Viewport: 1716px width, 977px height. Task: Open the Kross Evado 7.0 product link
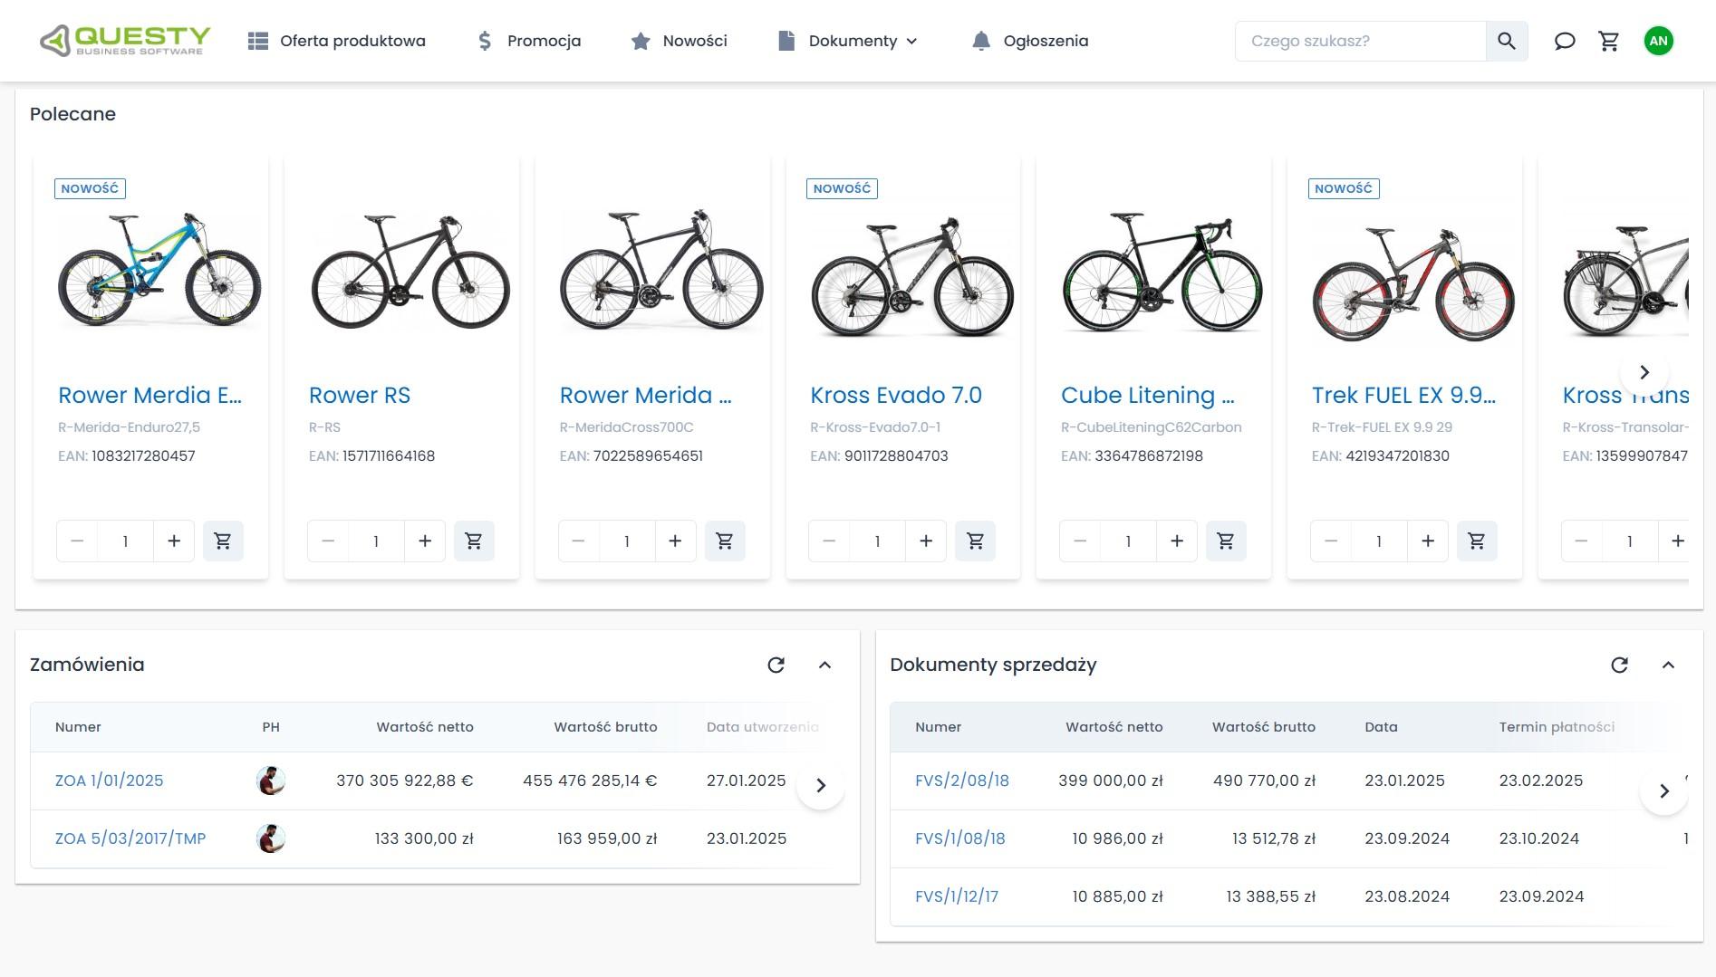(896, 396)
